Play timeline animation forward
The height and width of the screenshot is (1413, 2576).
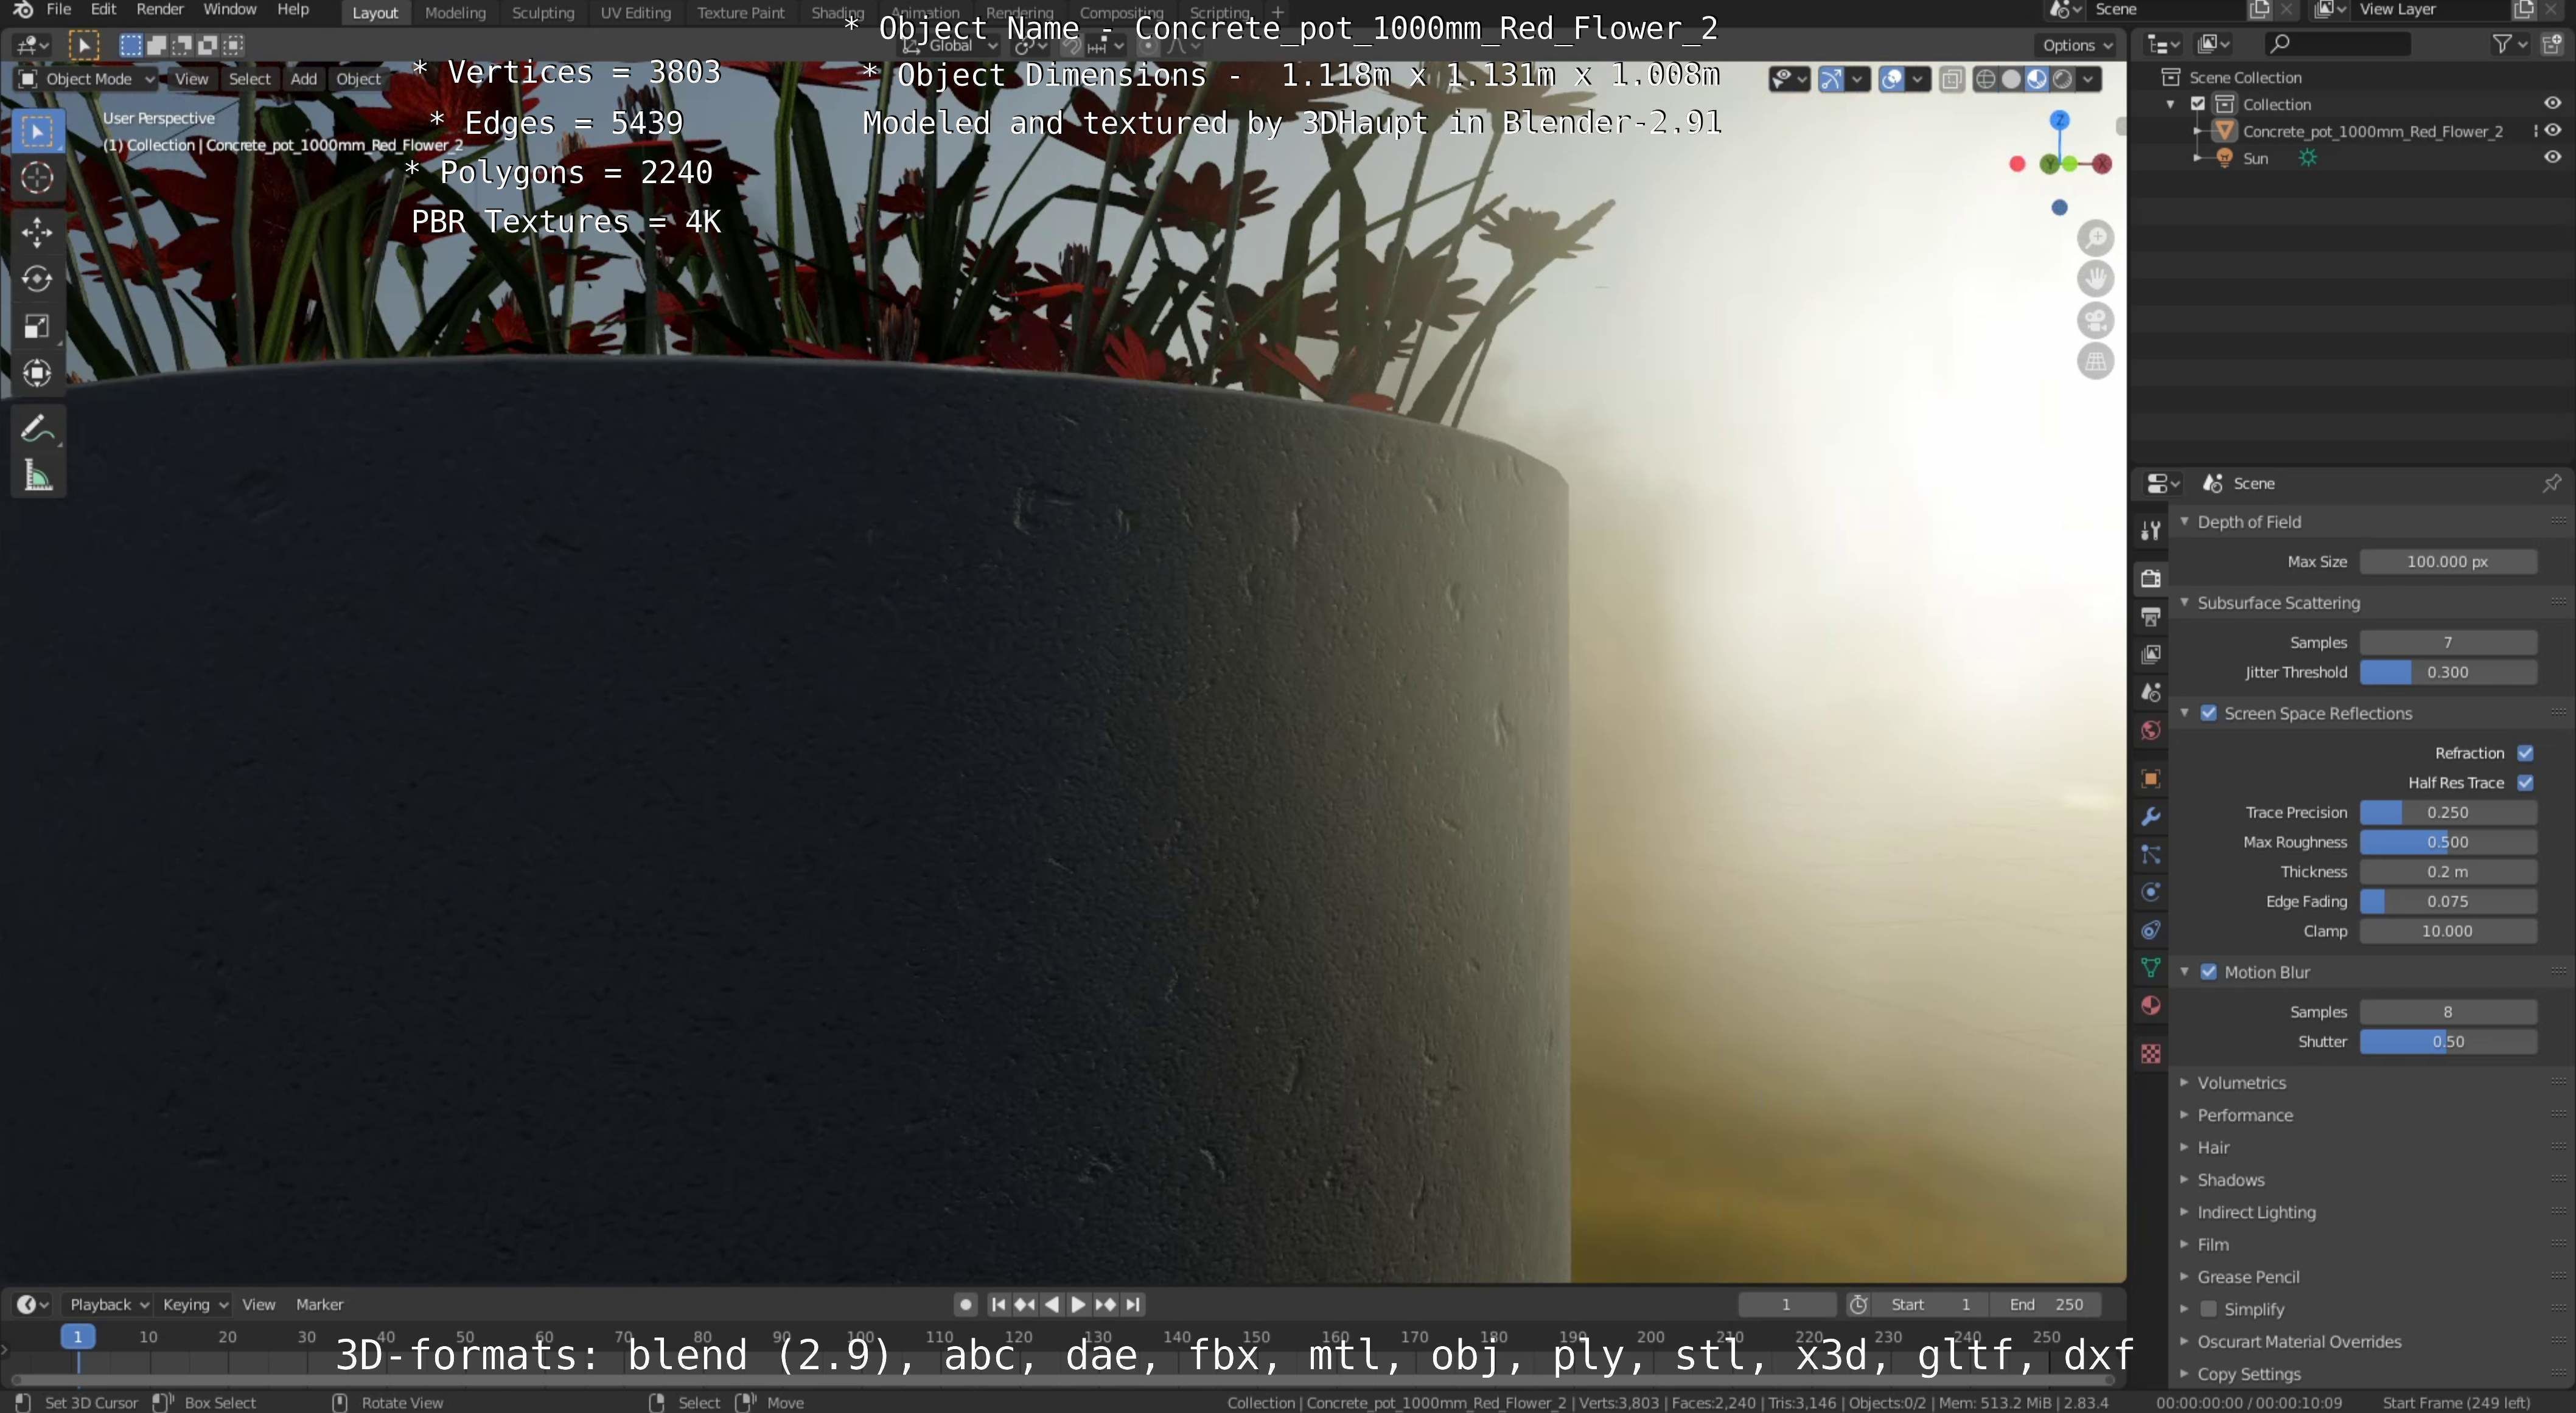(1078, 1304)
